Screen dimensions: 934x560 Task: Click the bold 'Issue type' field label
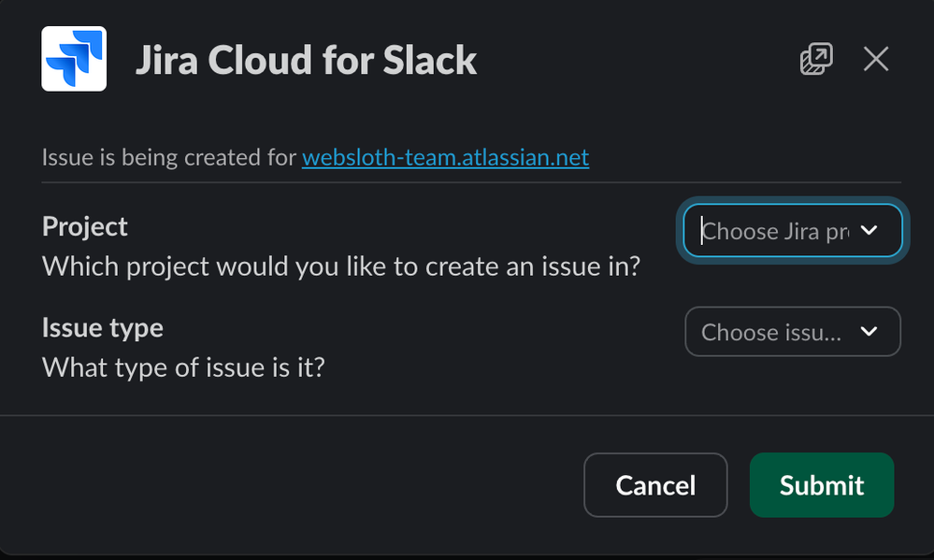tap(103, 327)
